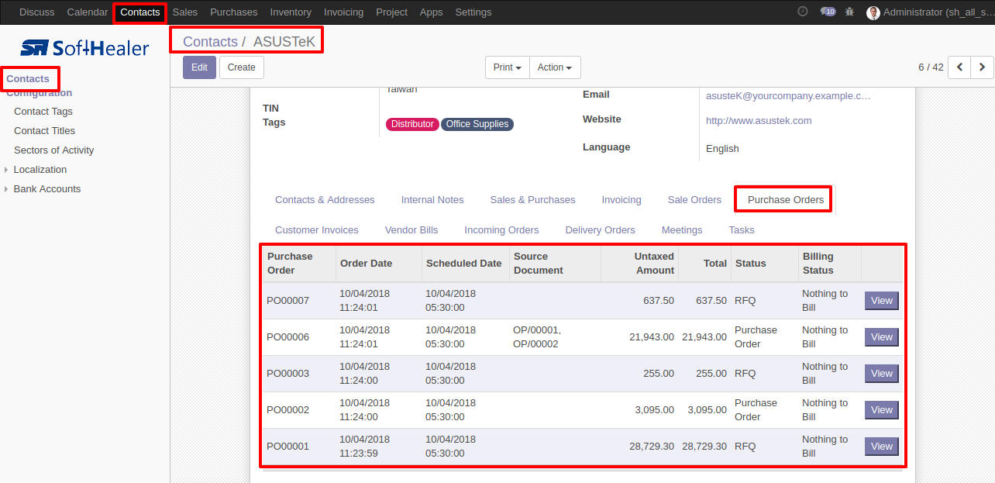
Task: Click the Contacts breadcrumb link
Action: 210,42
